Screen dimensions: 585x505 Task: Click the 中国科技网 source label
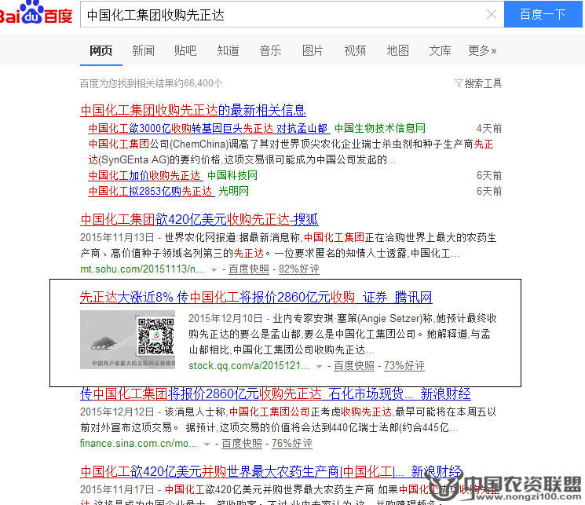[x=232, y=175]
